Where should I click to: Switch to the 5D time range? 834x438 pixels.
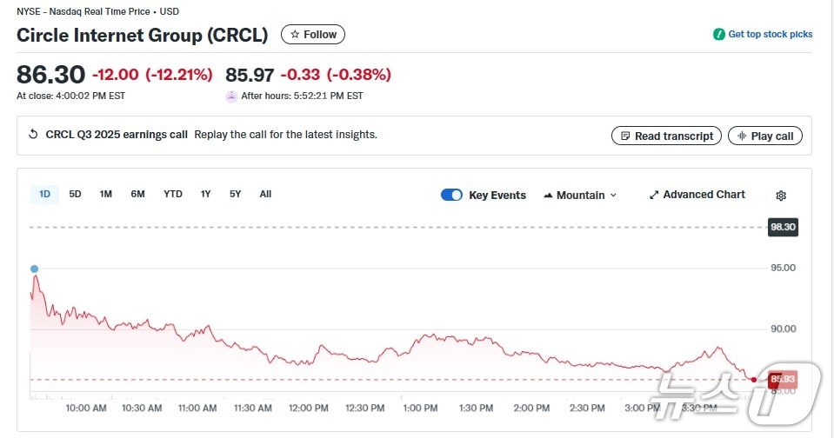tap(75, 194)
